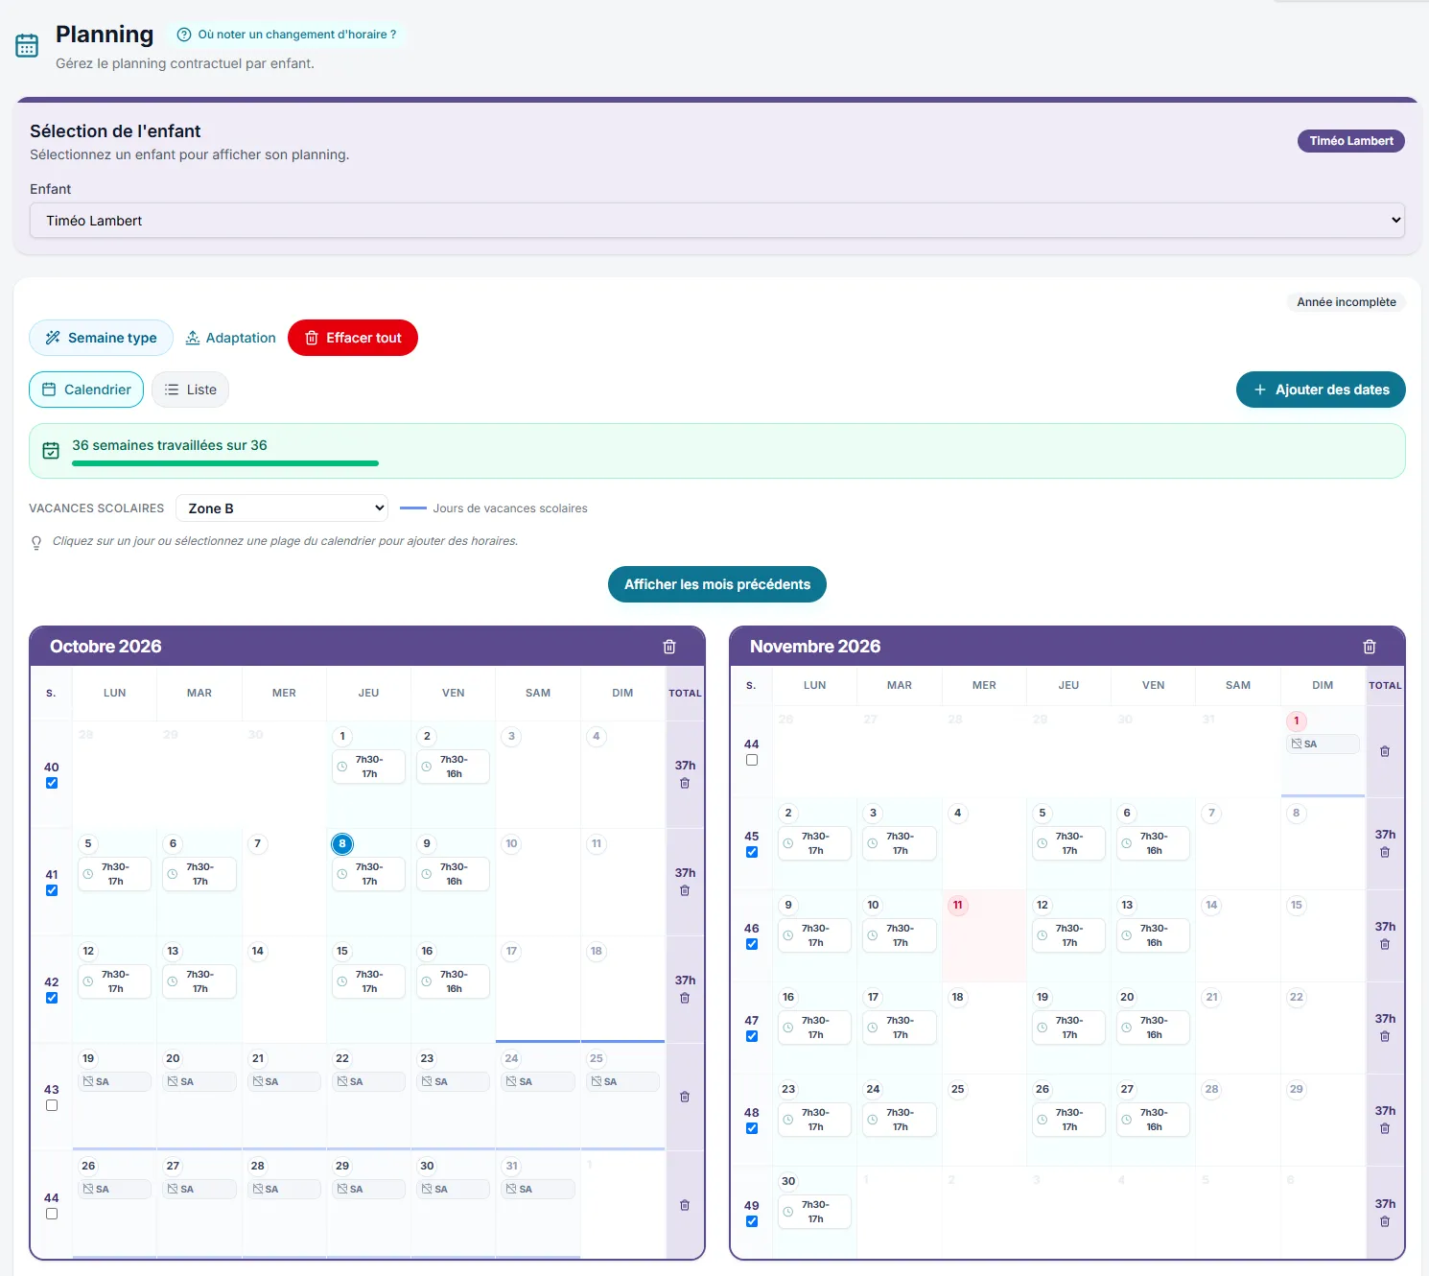Click the calendar-check icon in weeks summary

(51, 451)
